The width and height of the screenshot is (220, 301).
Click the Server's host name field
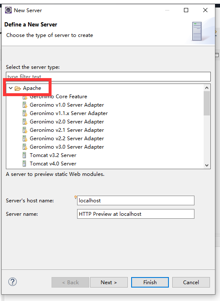(136, 200)
